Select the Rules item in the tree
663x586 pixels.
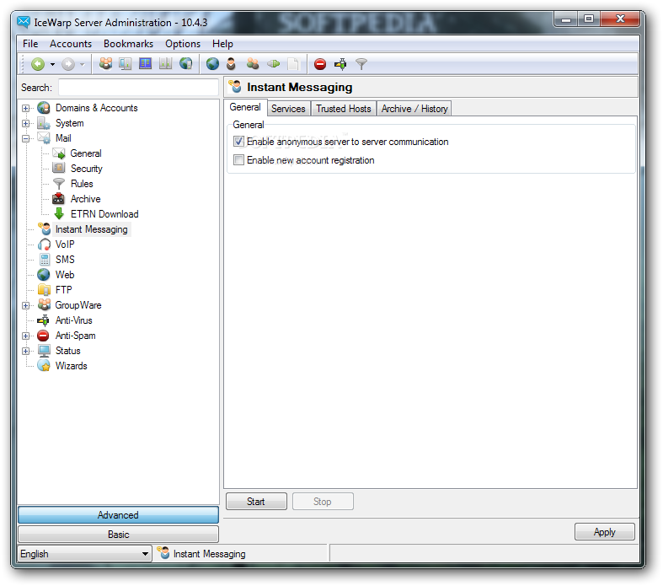pyautogui.click(x=82, y=184)
